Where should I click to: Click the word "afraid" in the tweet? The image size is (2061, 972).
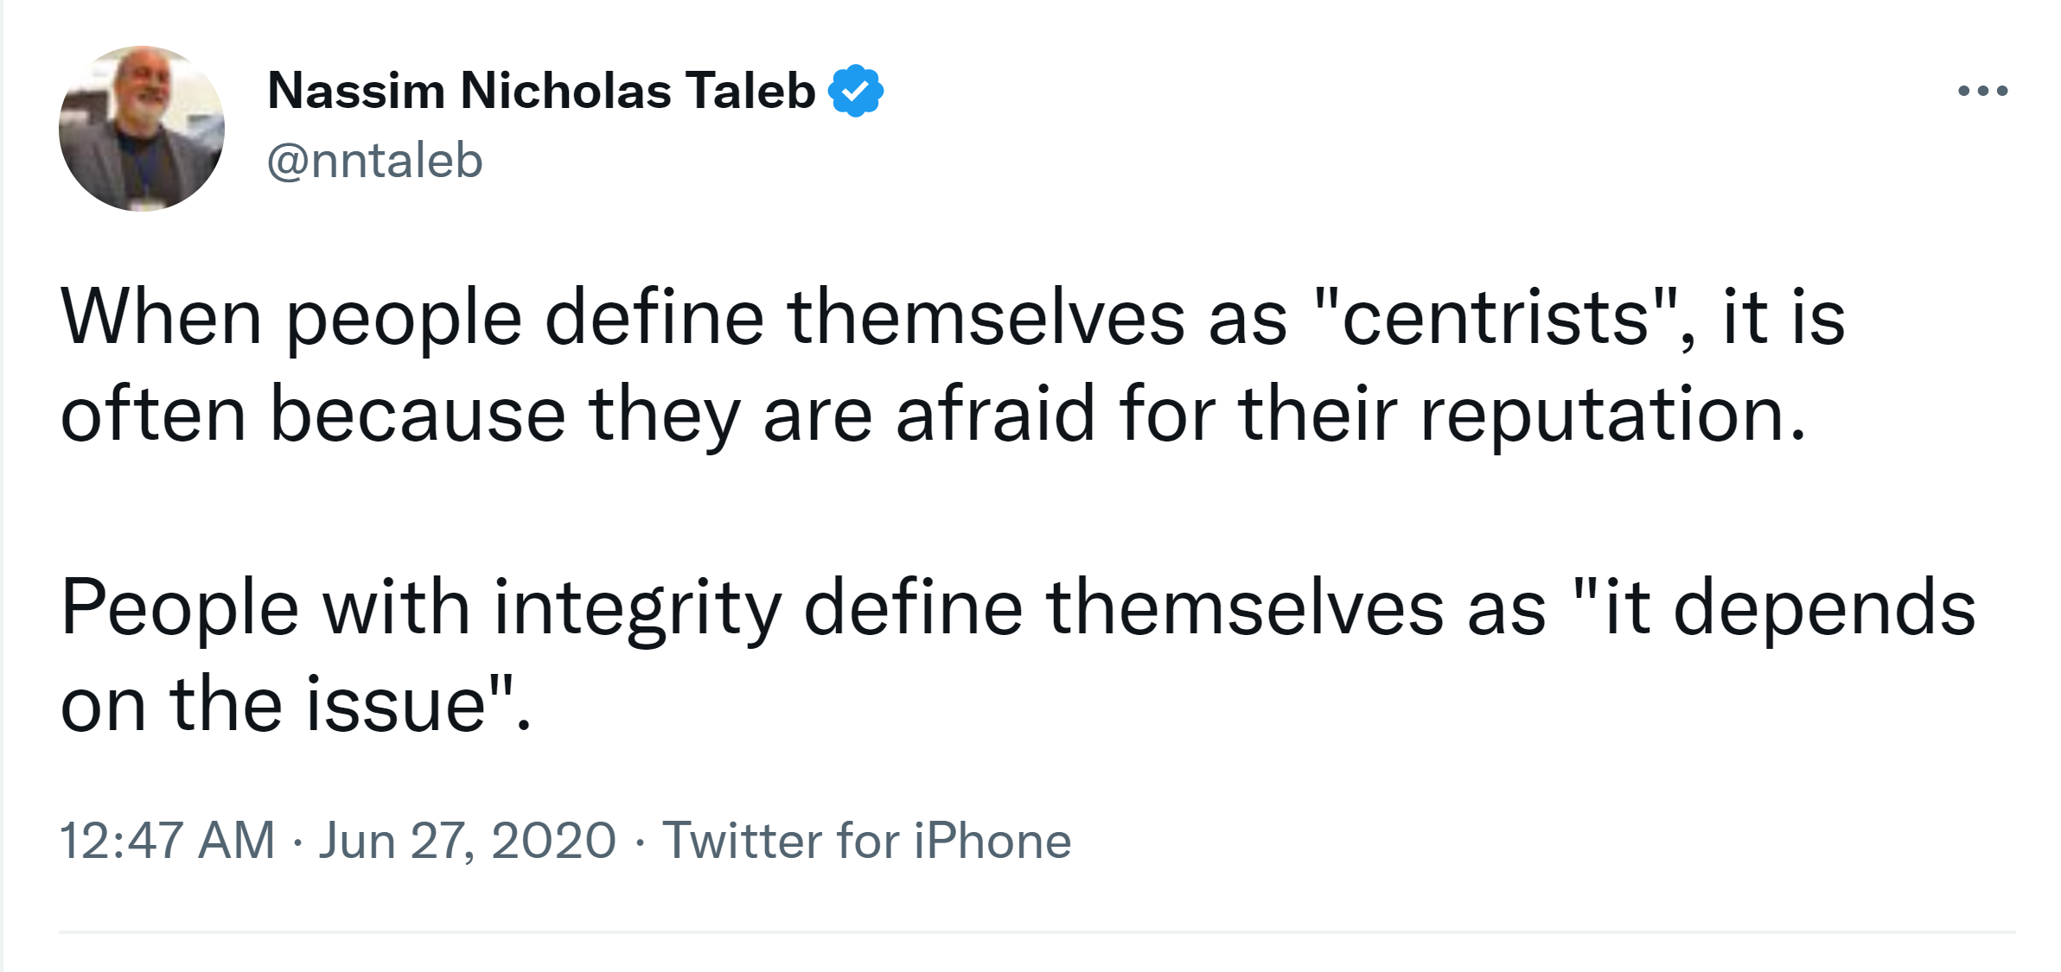995,415
